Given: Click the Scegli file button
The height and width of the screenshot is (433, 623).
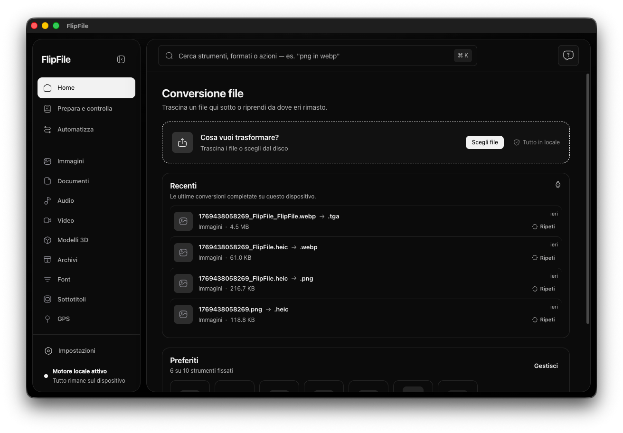Looking at the screenshot, I should tap(485, 142).
